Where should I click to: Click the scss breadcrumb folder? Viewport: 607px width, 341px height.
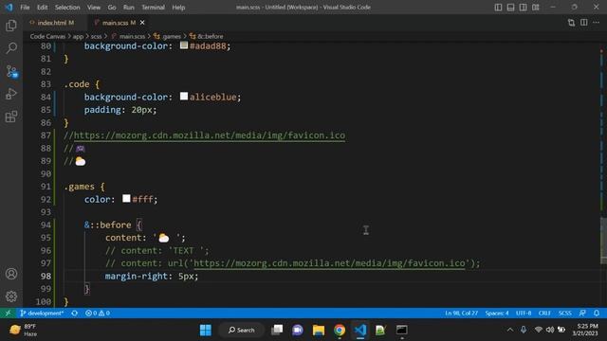click(96, 36)
